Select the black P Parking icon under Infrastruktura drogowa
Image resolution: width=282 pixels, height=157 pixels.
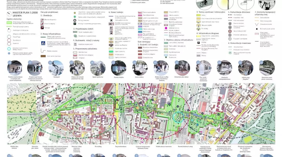198,43
